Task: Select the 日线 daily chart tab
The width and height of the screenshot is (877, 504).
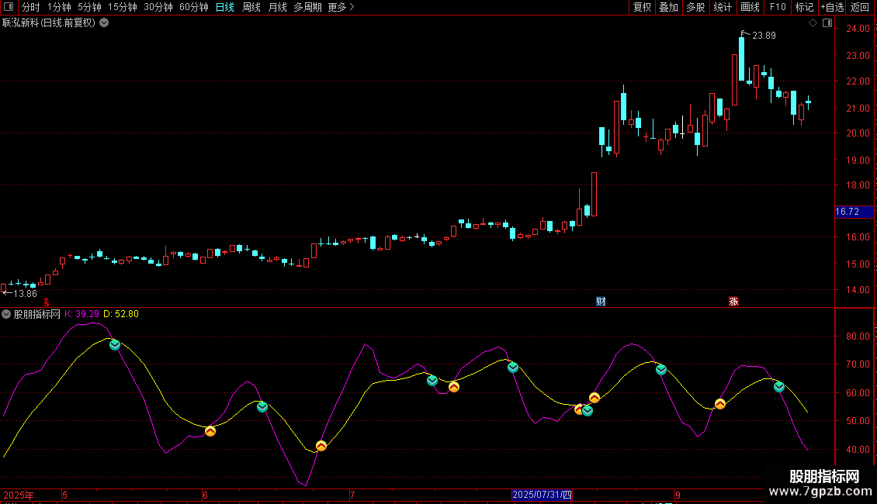Action: 225,7
